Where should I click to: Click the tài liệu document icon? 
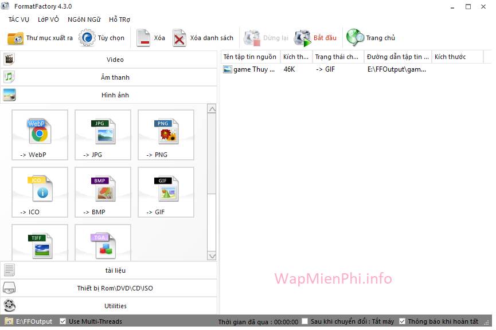(x=9, y=270)
